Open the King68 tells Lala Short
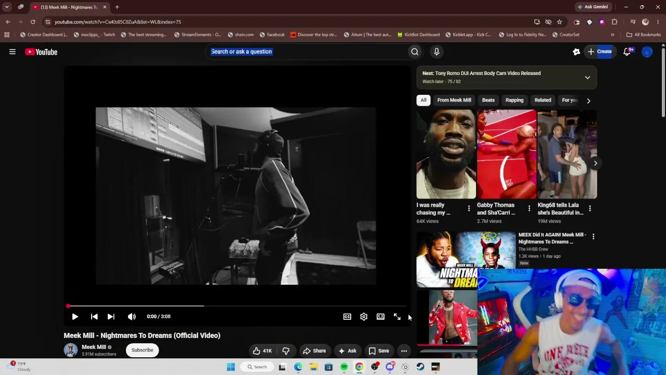 (567, 154)
